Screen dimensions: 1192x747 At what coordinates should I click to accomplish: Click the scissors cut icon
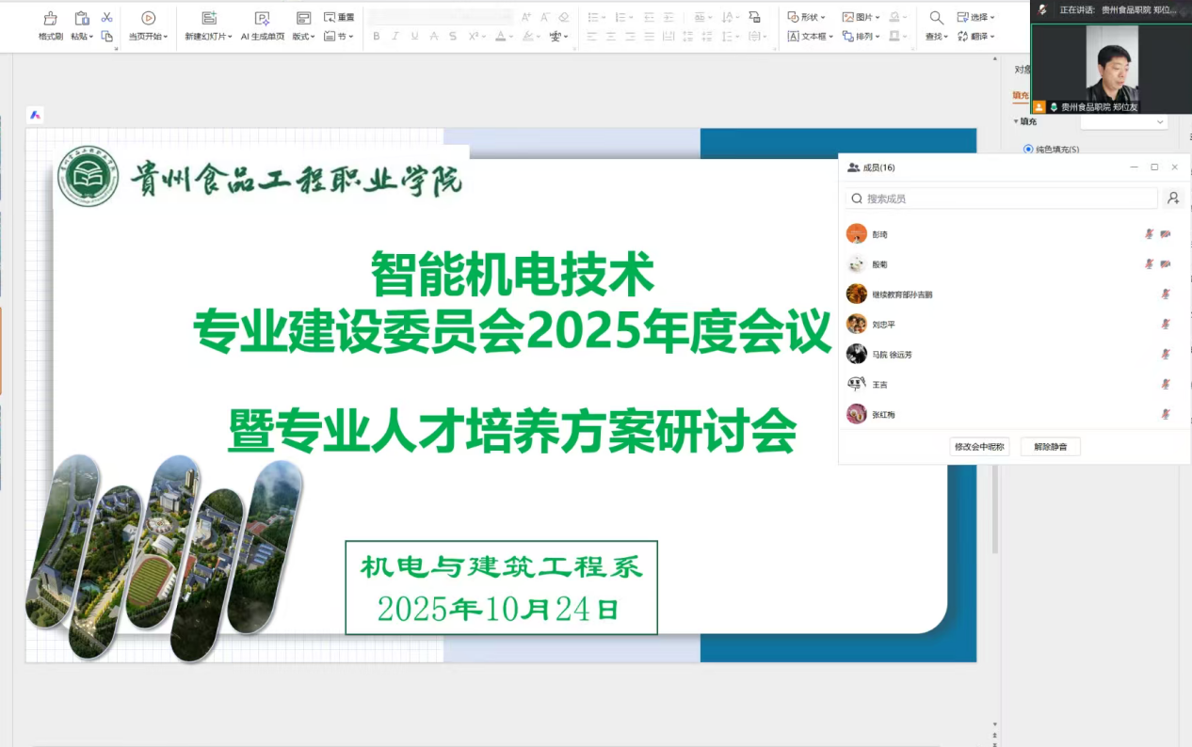106,17
